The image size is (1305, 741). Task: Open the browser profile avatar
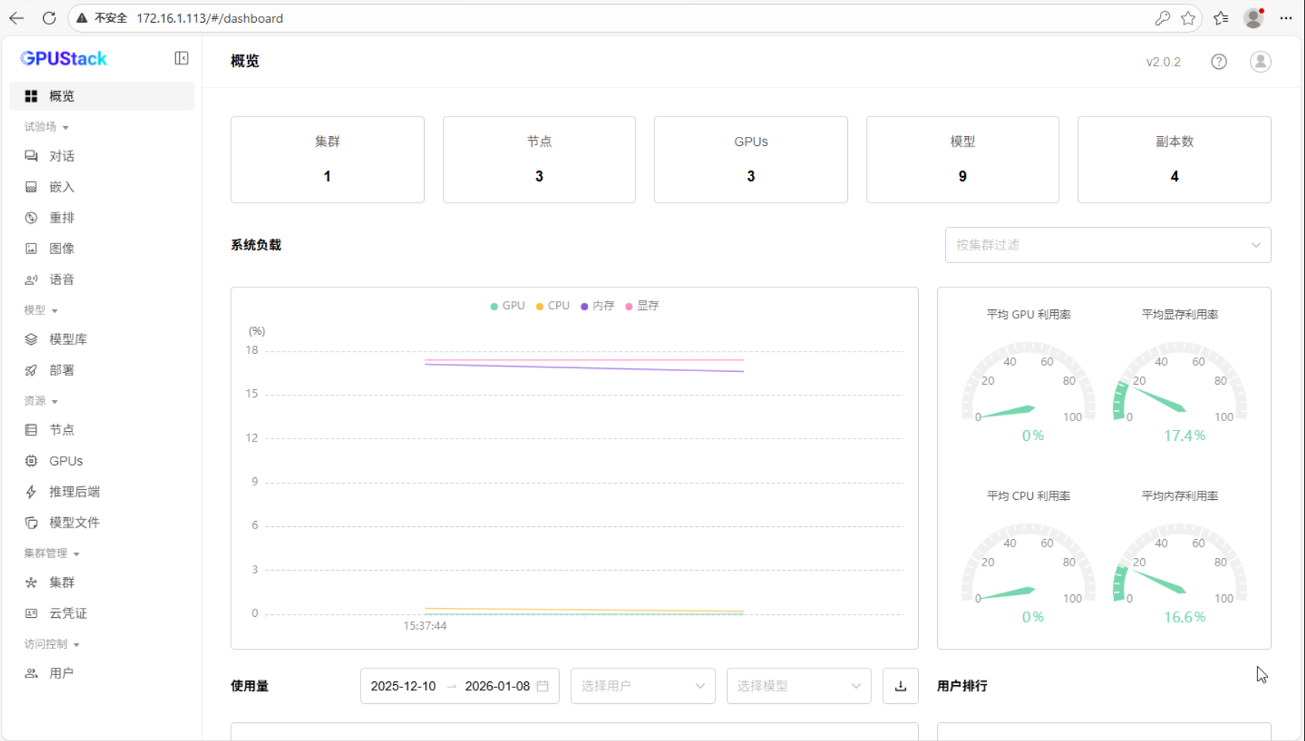click(1254, 18)
